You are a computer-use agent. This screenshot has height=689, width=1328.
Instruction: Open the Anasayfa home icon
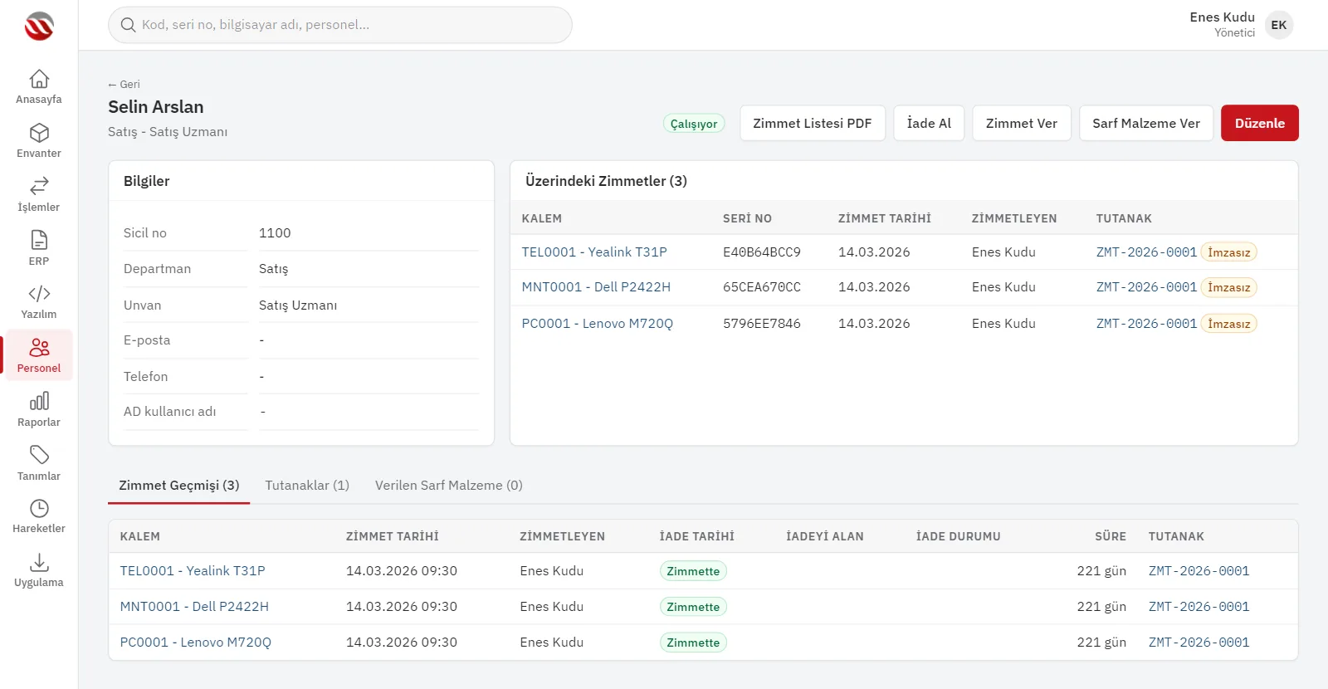39,79
